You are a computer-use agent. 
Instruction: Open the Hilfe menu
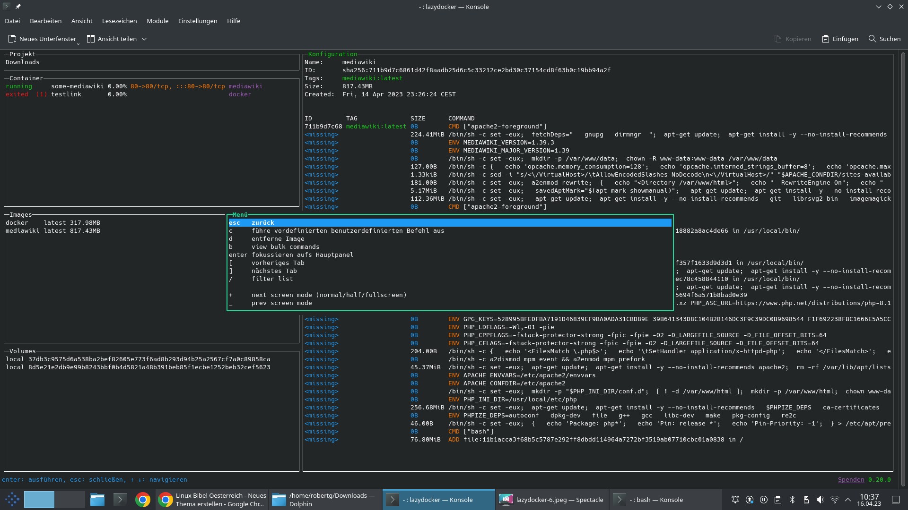coord(234,21)
